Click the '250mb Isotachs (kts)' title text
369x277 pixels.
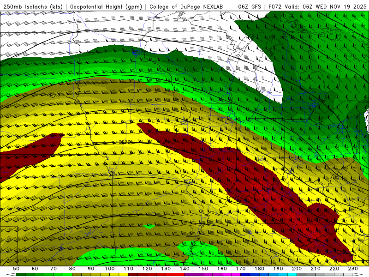tap(33, 7)
